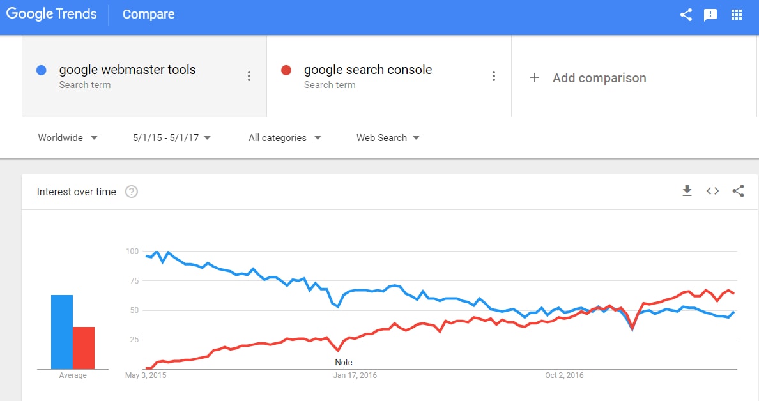Open options menu for google search console term
The image size is (759, 401).
pos(494,75)
